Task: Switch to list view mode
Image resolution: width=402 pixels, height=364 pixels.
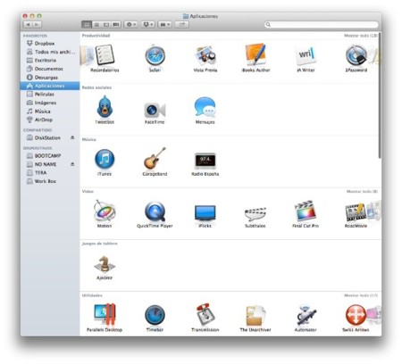Action: pyautogui.click(x=96, y=24)
